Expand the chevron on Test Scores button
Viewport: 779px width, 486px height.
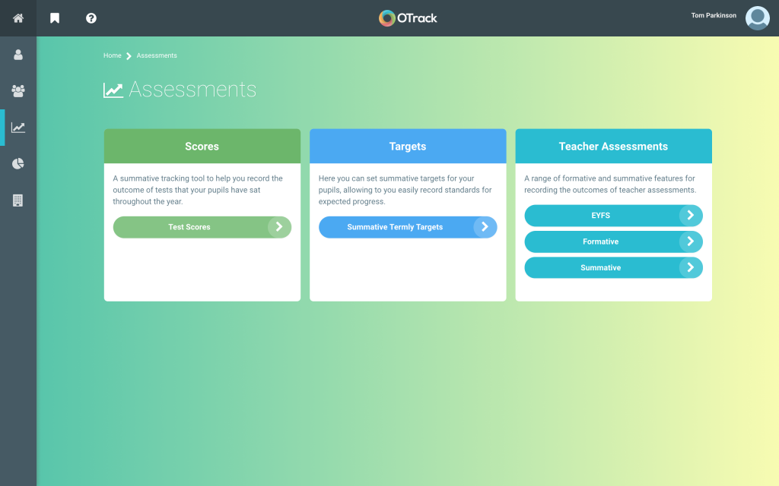(x=280, y=227)
